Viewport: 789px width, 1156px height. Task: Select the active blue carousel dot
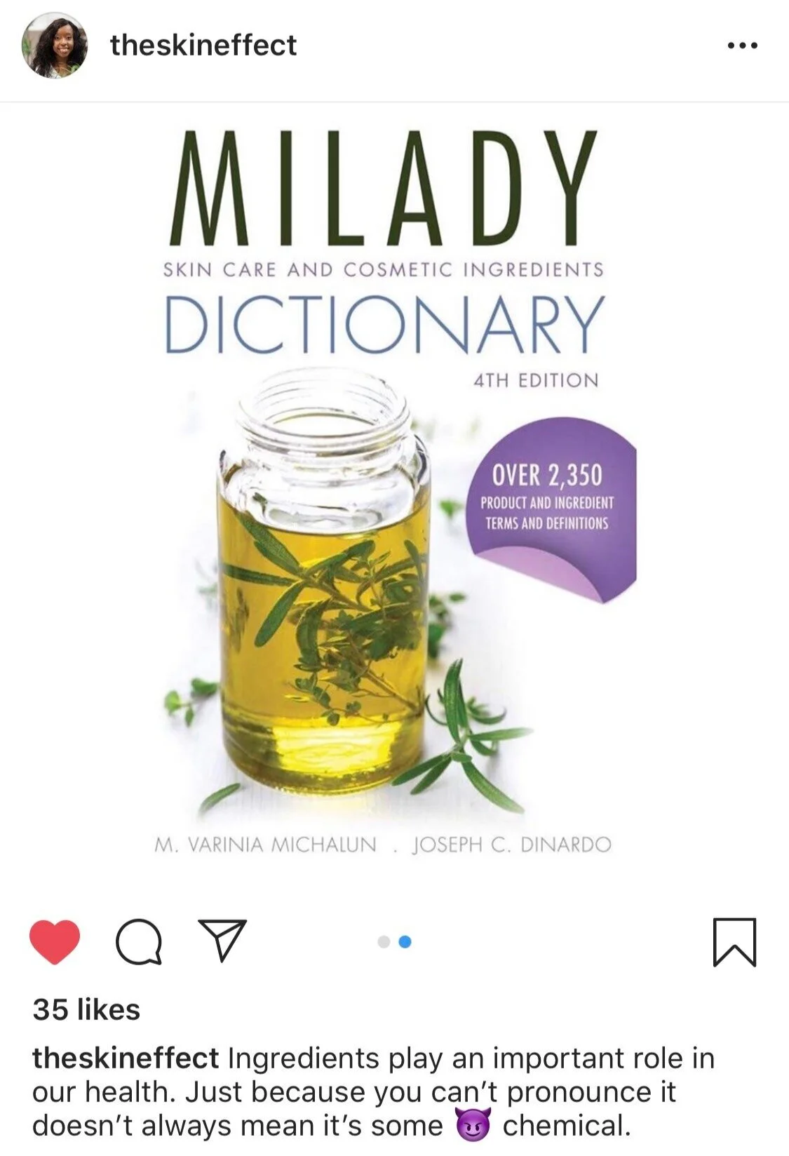coord(405,942)
